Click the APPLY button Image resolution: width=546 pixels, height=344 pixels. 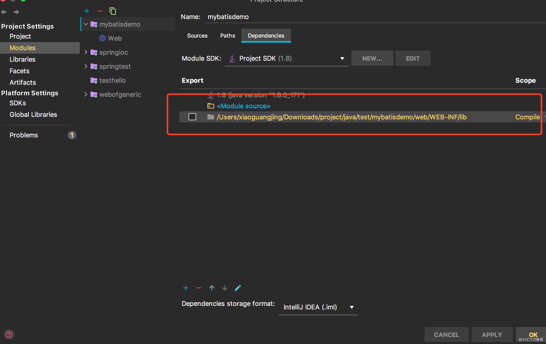click(x=492, y=334)
